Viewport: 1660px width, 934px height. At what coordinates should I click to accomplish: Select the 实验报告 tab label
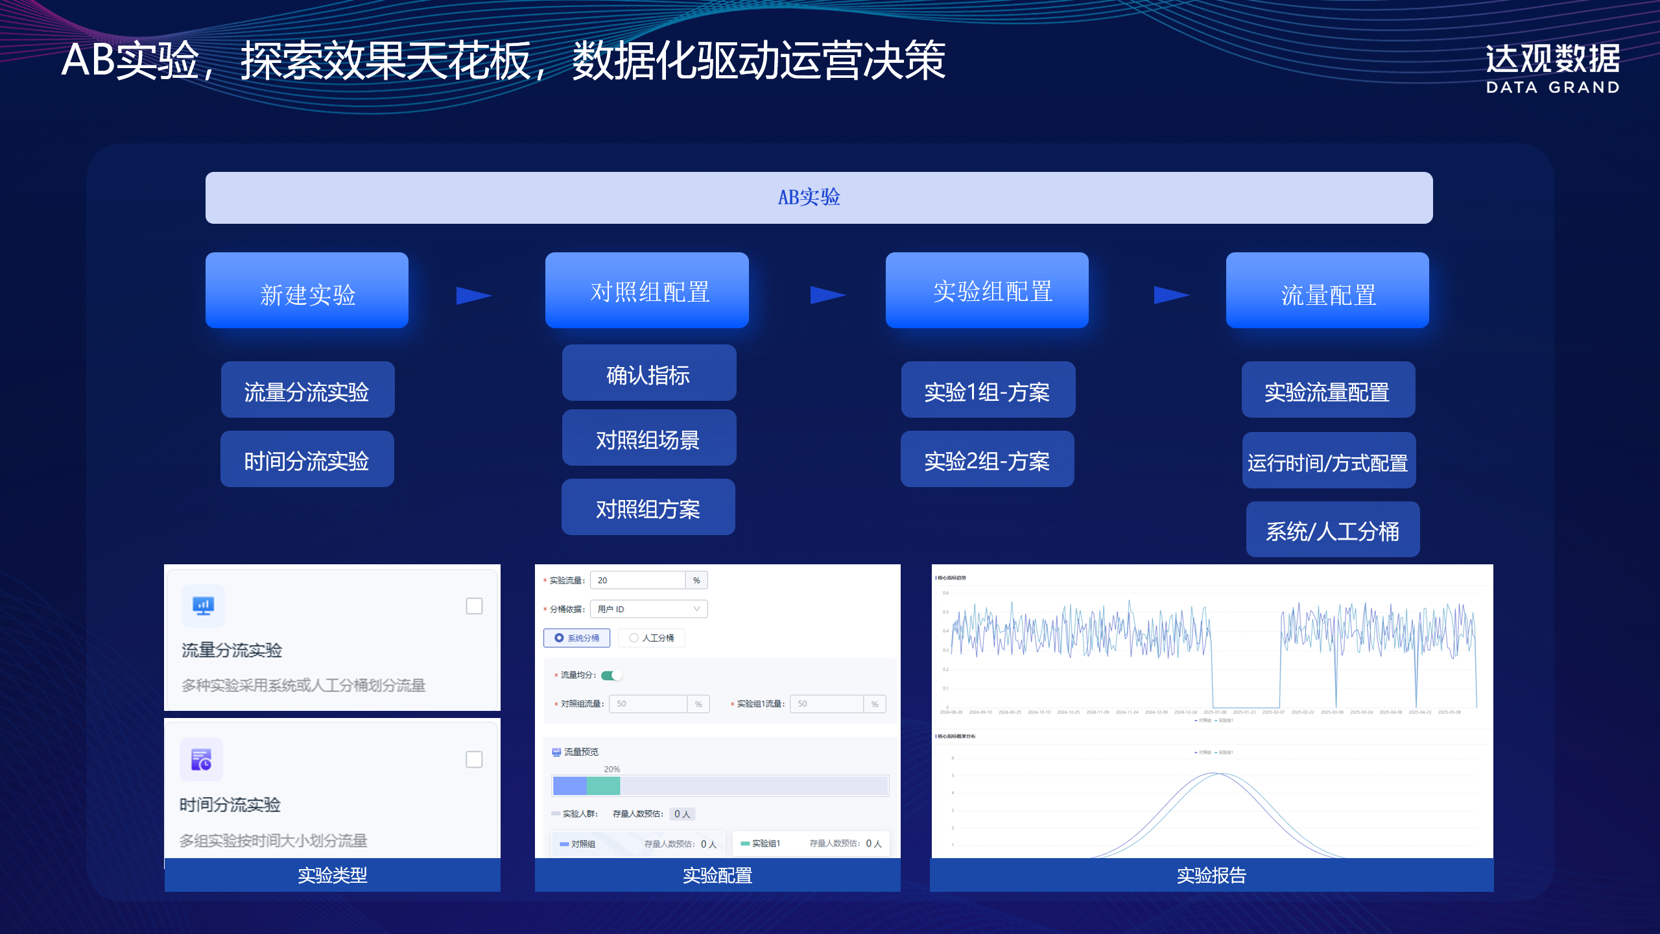pos(1211,875)
